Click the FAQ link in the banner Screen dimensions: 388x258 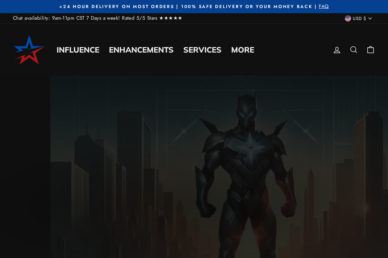click(x=324, y=6)
